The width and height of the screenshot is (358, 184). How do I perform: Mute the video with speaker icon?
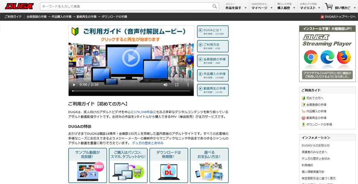(x=165, y=85)
